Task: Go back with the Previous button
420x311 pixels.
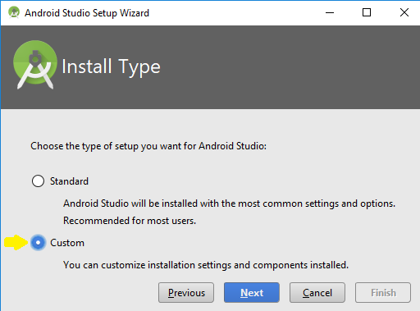Action: pos(186,293)
